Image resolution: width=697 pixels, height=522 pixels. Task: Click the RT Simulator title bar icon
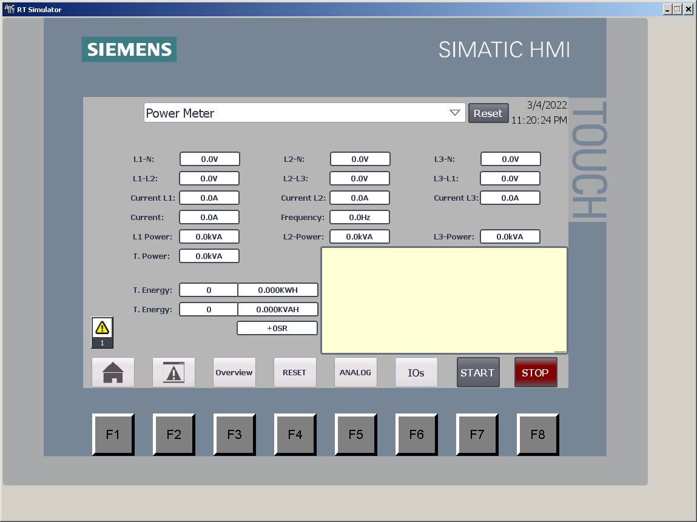point(9,9)
